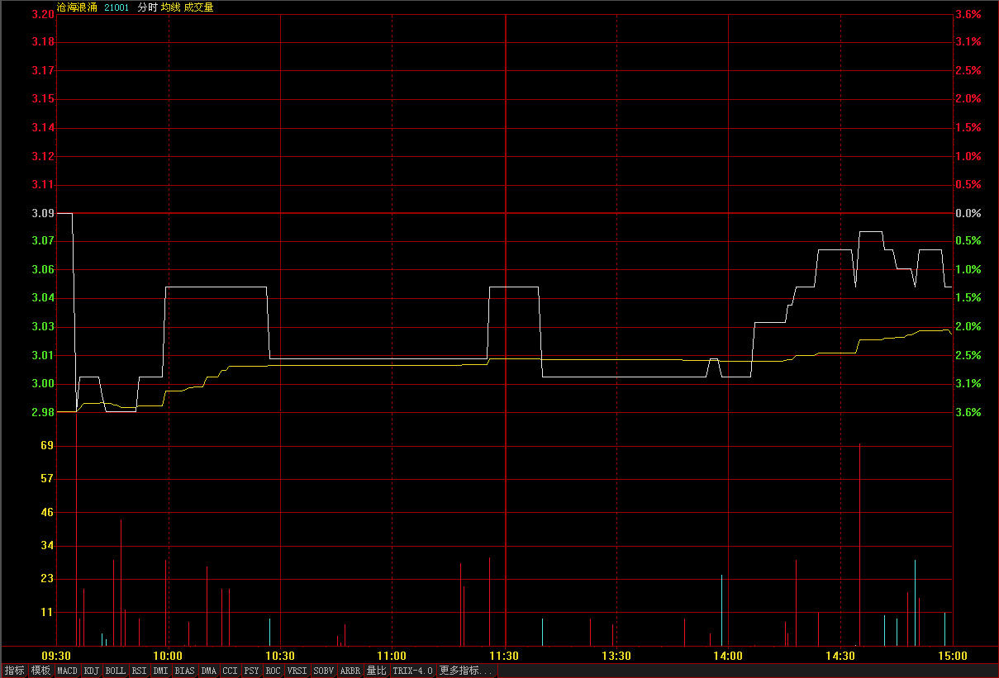This screenshot has width=999, height=678.
Task: Select the MACD indicator tab
Action: (68, 671)
